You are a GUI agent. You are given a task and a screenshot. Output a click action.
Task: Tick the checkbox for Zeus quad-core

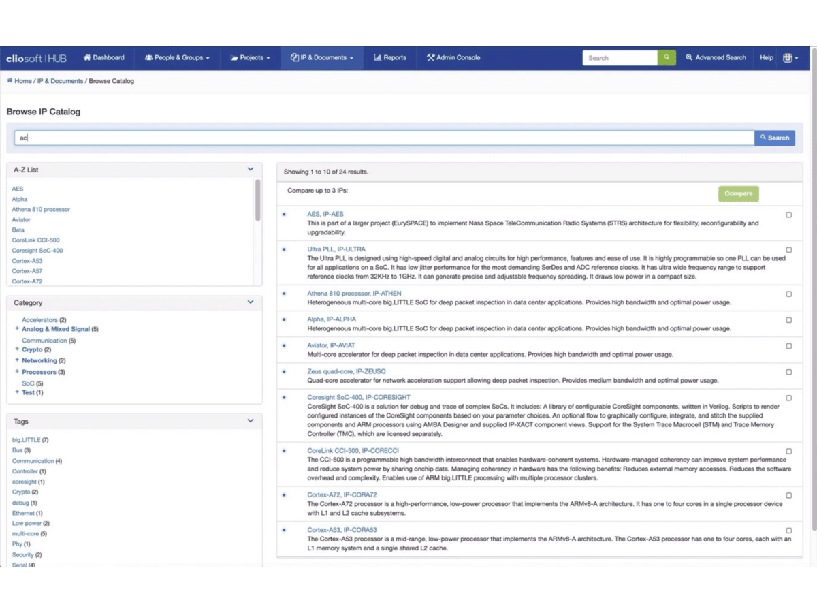click(788, 372)
